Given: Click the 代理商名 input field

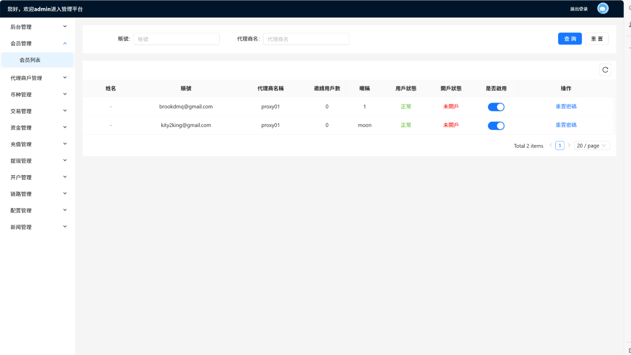Looking at the screenshot, I should click(306, 39).
